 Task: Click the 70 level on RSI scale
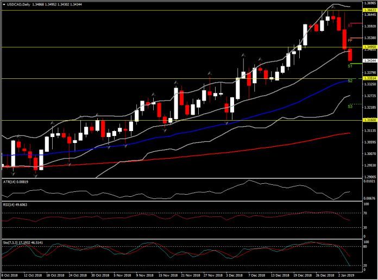[365, 213]
